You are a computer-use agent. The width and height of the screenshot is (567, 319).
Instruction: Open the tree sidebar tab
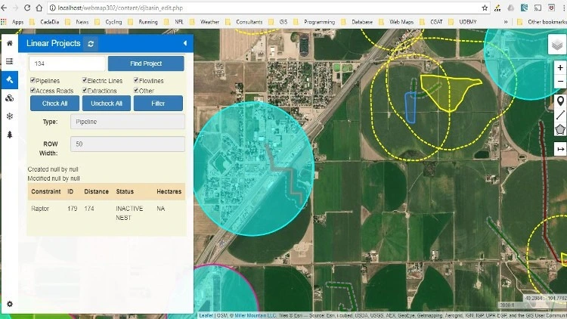pyautogui.click(x=10, y=135)
